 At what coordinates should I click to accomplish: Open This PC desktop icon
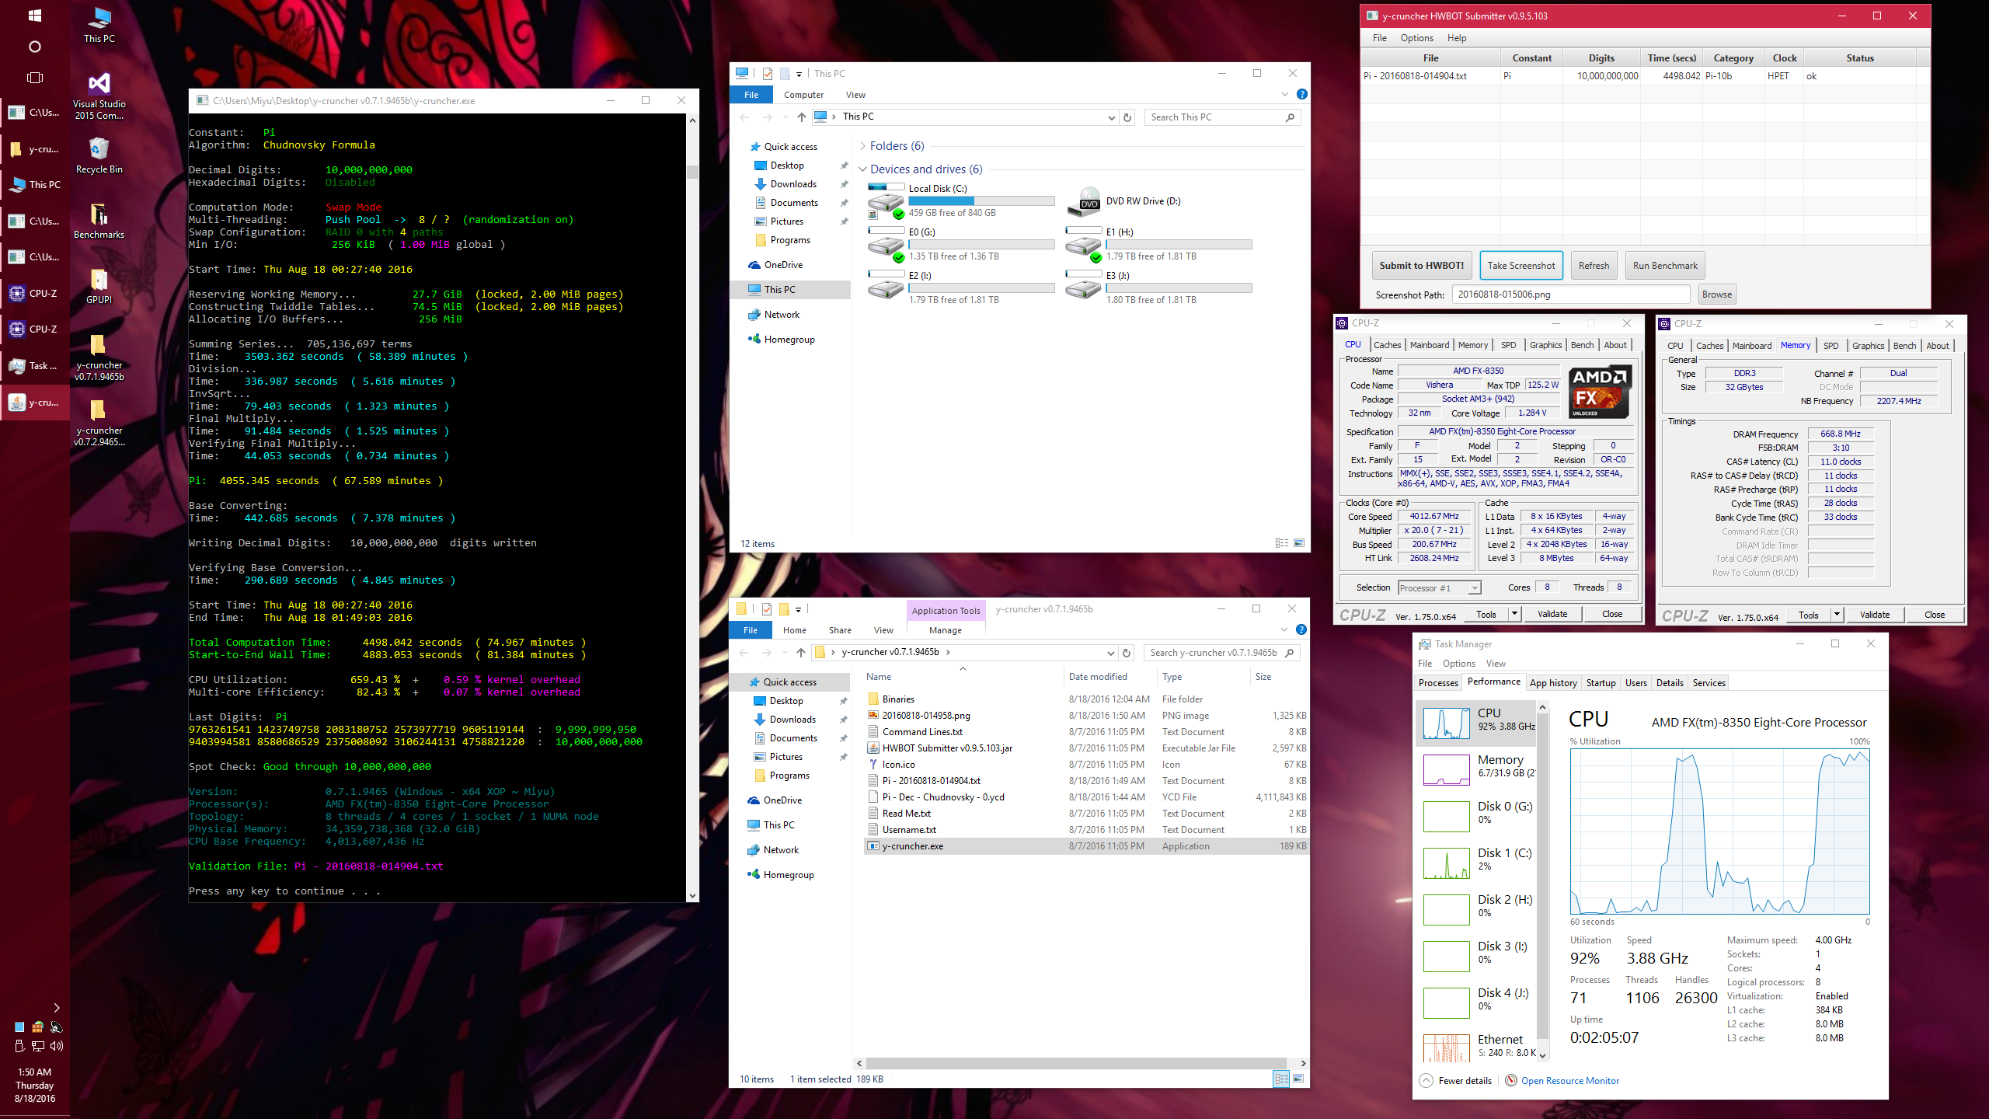pyautogui.click(x=99, y=25)
